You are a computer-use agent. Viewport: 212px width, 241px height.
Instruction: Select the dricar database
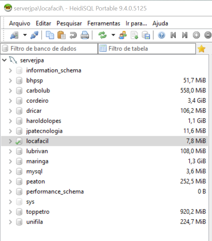34,111
